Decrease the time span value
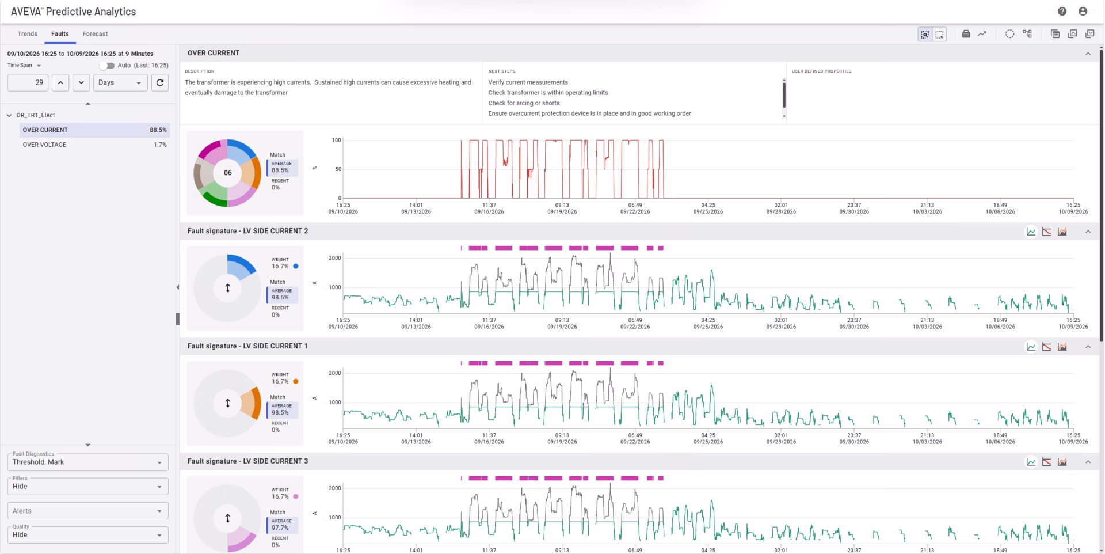The width and height of the screenshot is (1105, 554). (x=81, y=82)
